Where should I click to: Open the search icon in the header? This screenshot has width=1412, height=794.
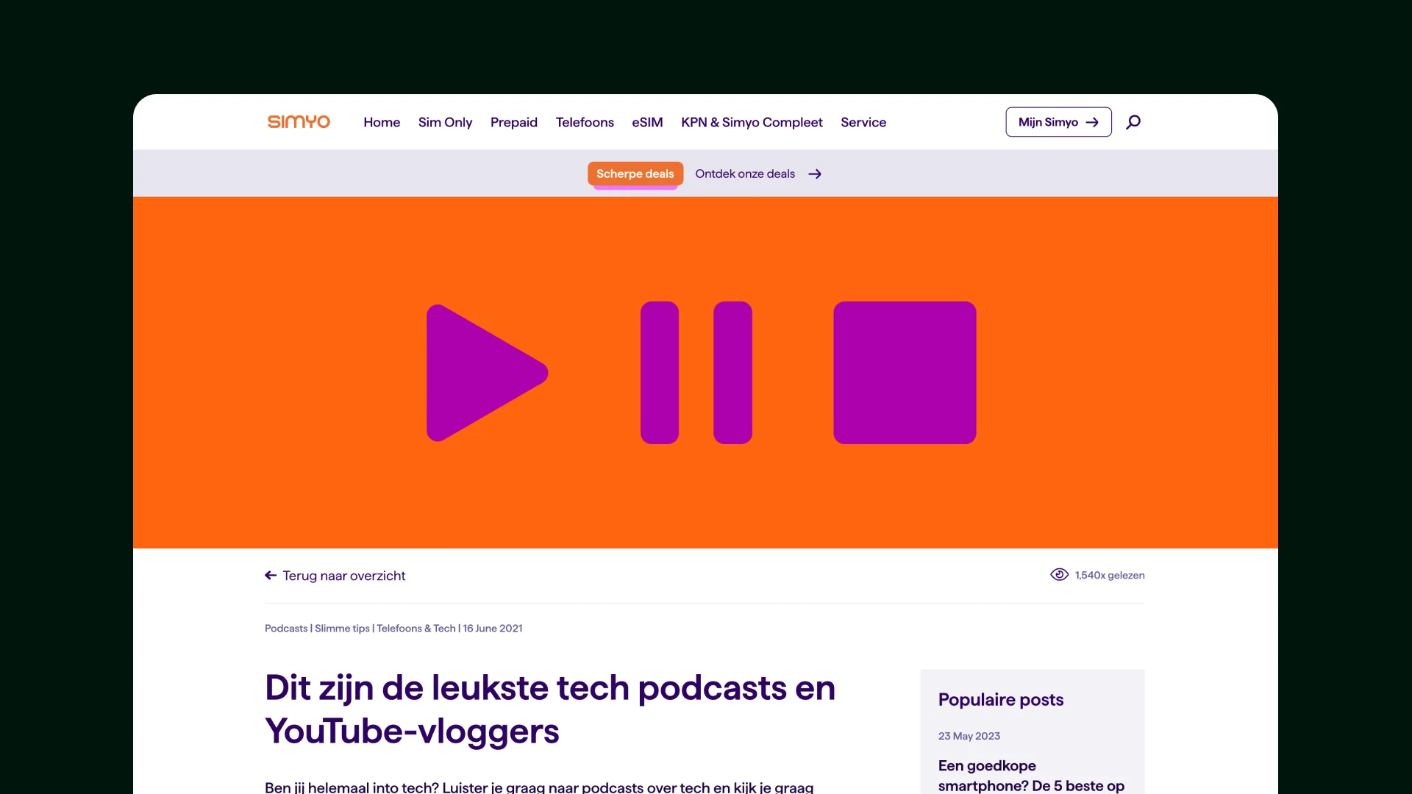point(1133,122)
